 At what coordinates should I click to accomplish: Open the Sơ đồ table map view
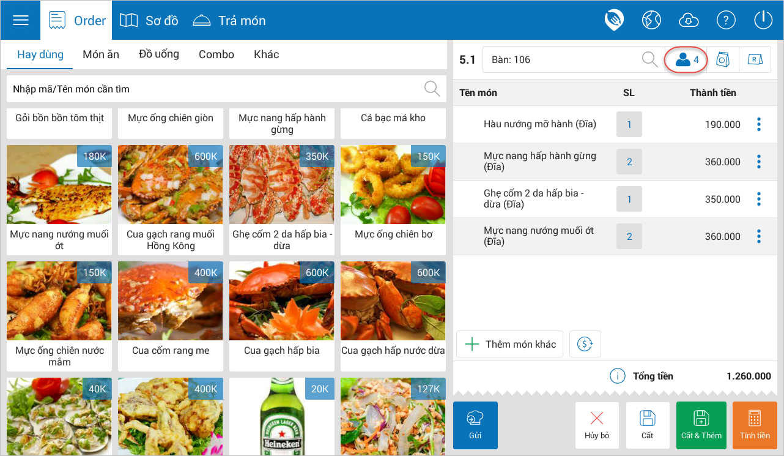pos(149,21)
